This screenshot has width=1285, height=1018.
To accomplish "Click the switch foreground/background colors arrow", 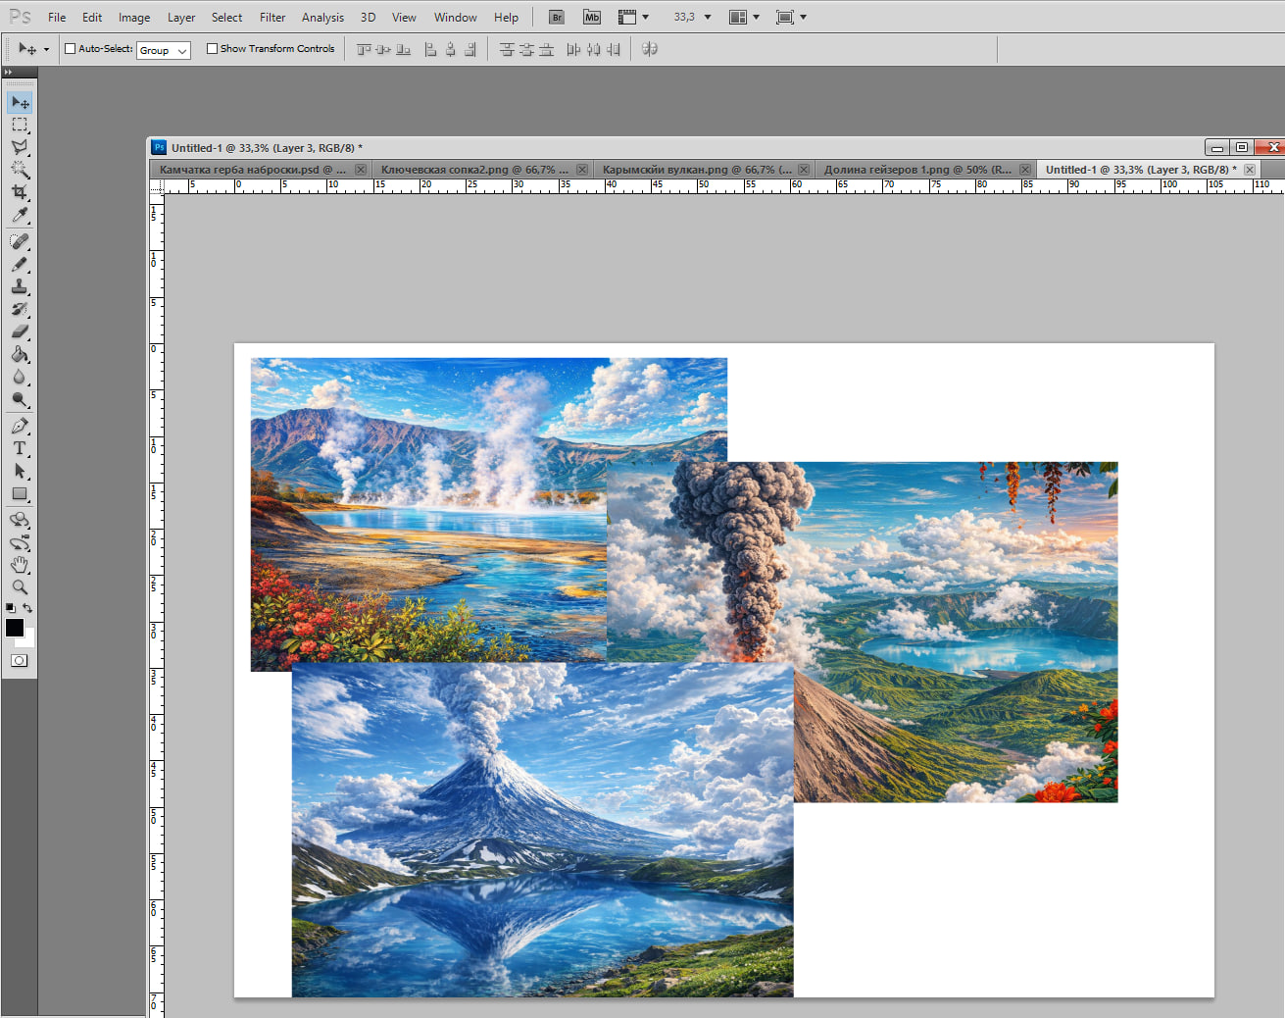I will (28, 608).
